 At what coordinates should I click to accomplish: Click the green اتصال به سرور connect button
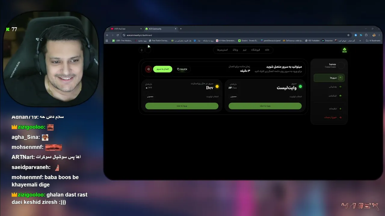click(163, 69)
